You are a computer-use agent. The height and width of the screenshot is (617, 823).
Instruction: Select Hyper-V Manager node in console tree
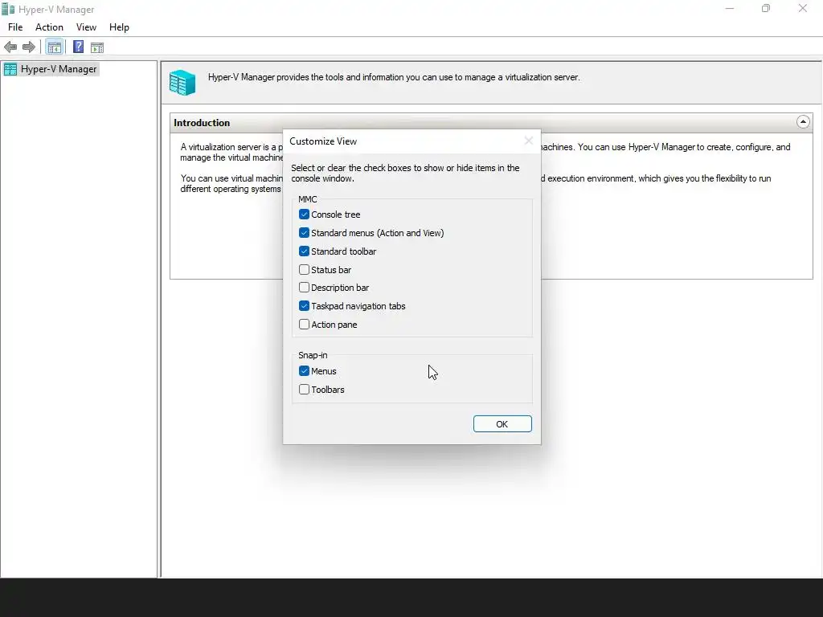(x=51, y=69)
